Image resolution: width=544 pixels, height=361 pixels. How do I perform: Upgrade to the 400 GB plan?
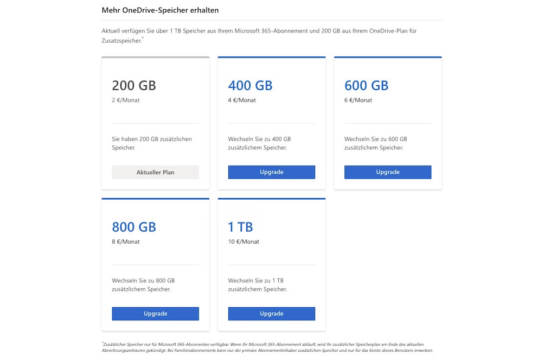click(x=271, y=172)
